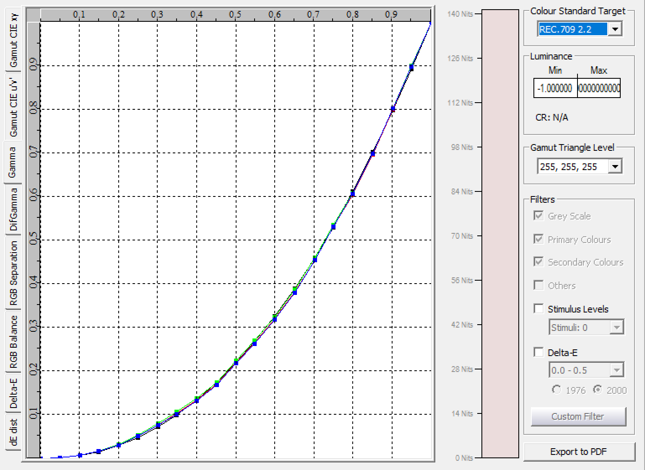This screenshot has width=645, height=470.
Task: Toggle the Secondary Colours checkbox
Action: pyautogui.click(x=538, y=262)
